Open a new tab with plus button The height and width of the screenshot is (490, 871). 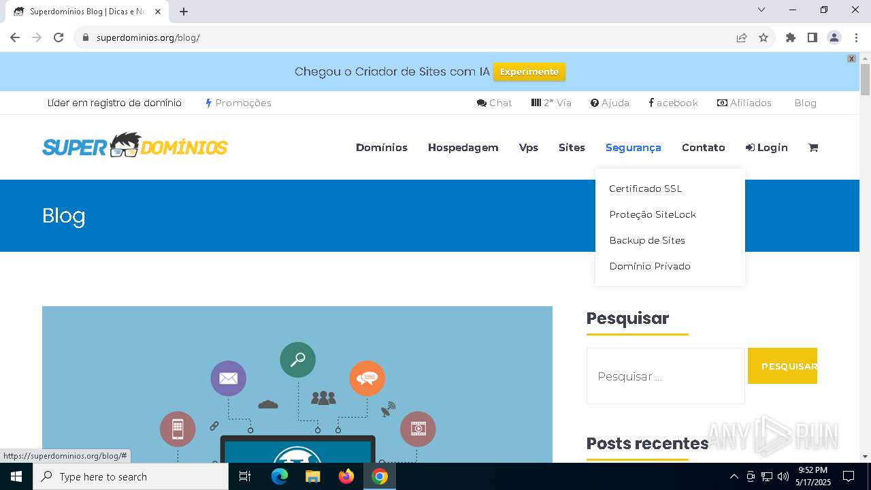[184, 12]
